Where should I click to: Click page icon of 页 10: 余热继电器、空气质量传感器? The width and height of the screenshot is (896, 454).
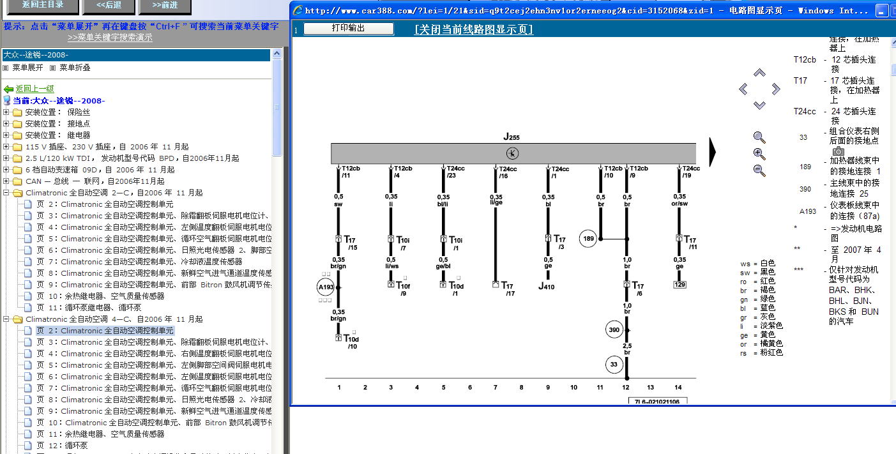[27, 296]
